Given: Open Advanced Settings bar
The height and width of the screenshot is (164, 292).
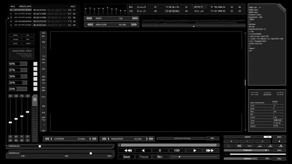Looking at the screenshot, I should coord(181,138).
